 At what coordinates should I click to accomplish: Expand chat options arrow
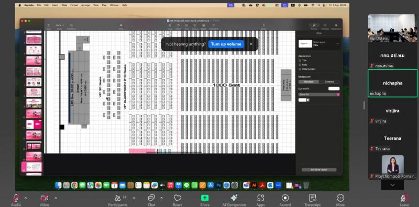click(x=161, y=198)
